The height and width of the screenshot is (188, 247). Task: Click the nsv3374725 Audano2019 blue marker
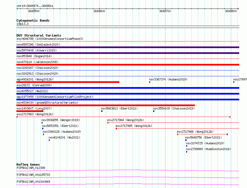click(x=187, y=146)
